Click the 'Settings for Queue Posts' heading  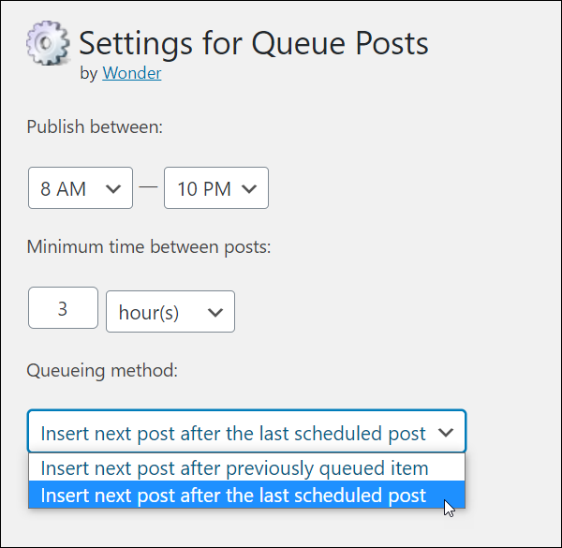click(254, 44)
